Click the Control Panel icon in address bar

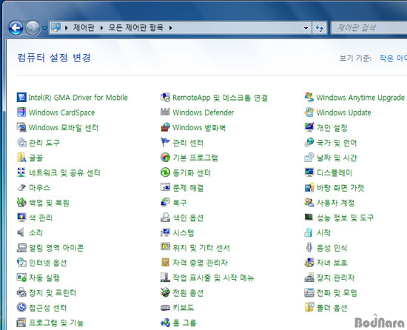(55, 27)
